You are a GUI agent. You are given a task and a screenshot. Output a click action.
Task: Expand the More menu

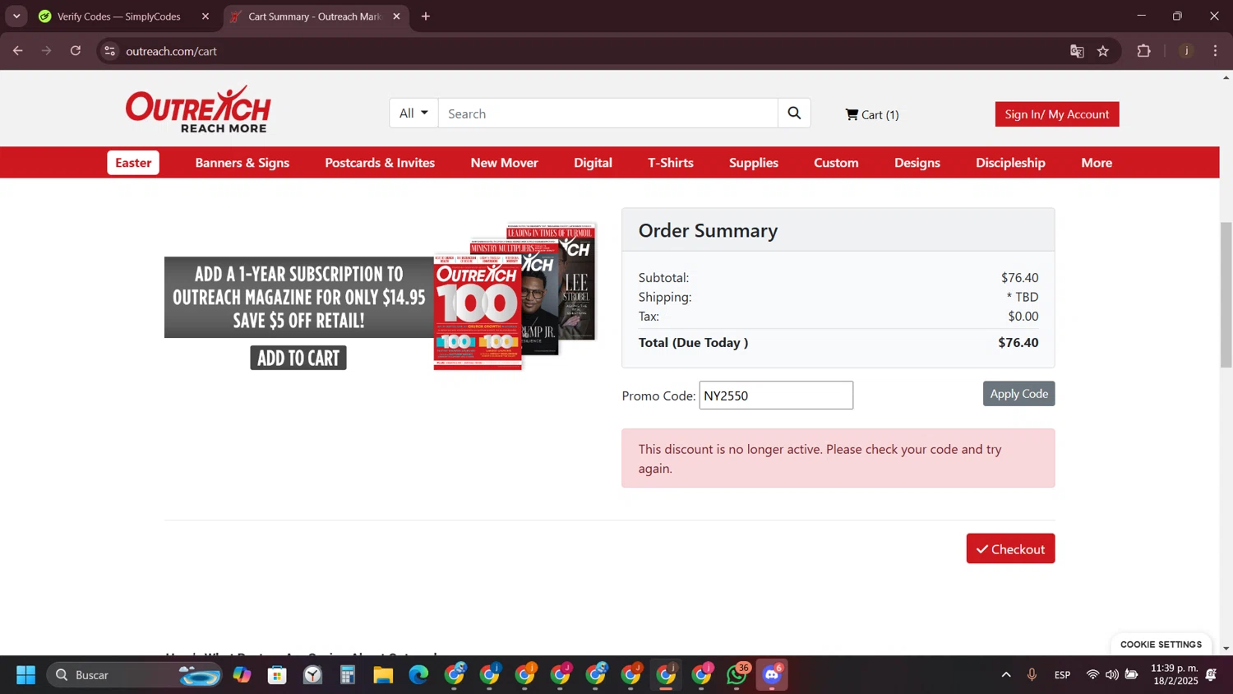(1097, 163)
